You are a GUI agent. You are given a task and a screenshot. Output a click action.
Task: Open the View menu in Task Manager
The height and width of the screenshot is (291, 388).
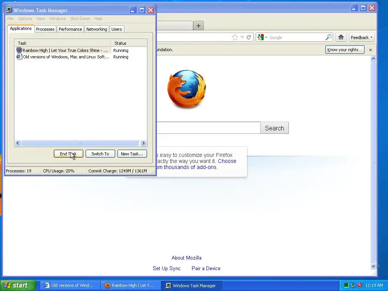pyautogui.click(x=41, y=19)
